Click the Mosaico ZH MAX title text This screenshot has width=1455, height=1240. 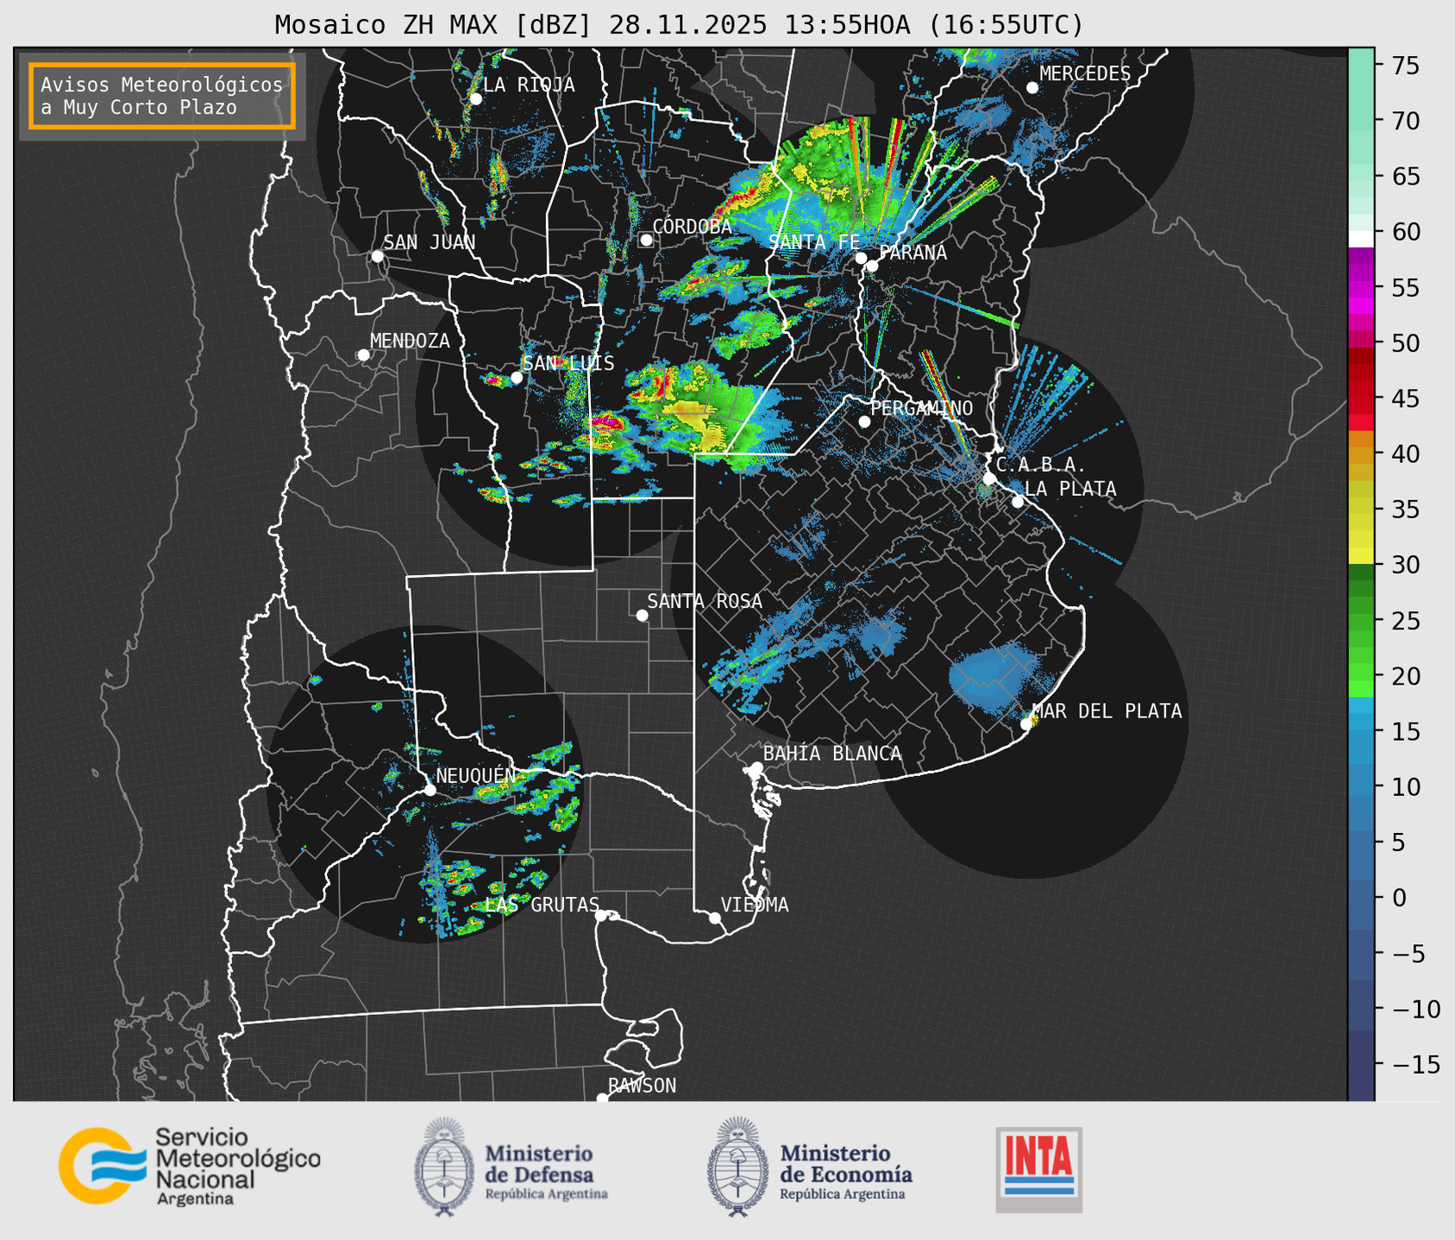click(679, 25)
